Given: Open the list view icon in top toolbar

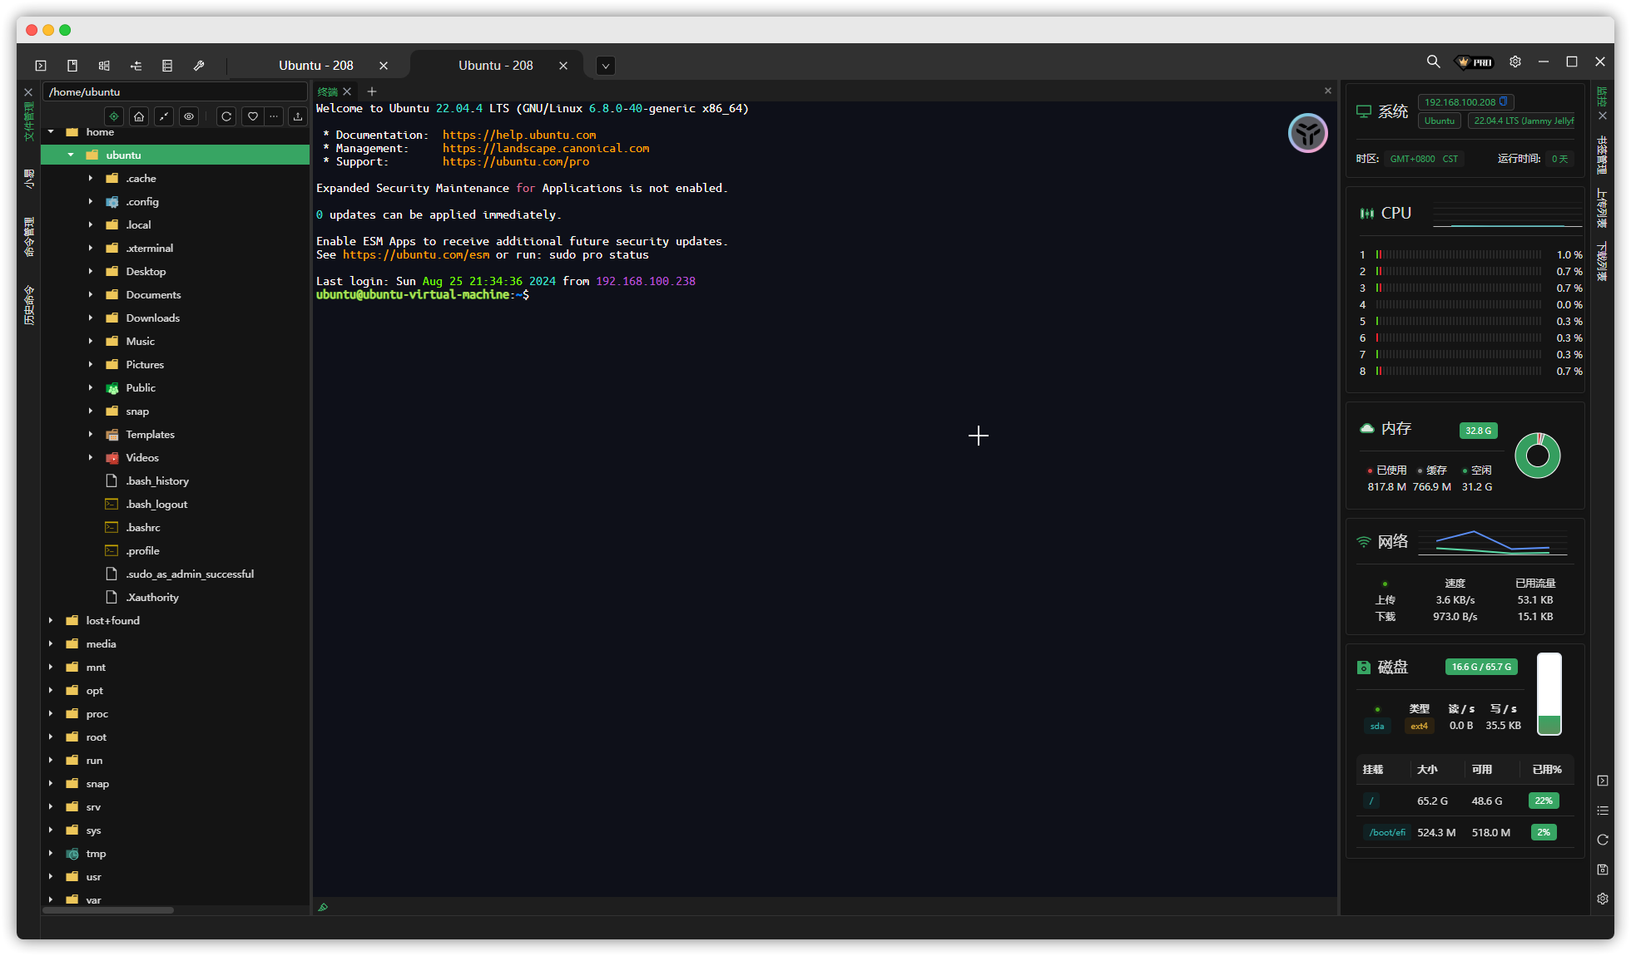Looking at the screenshot, I should point(167,66).
